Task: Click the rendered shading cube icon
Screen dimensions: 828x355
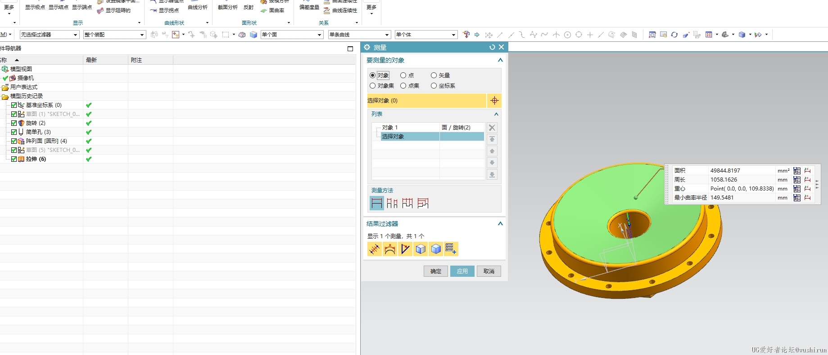Action: [742, 35]
